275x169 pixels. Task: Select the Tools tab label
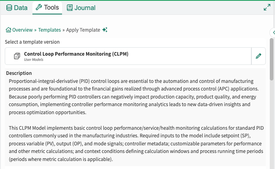[51, 7]
